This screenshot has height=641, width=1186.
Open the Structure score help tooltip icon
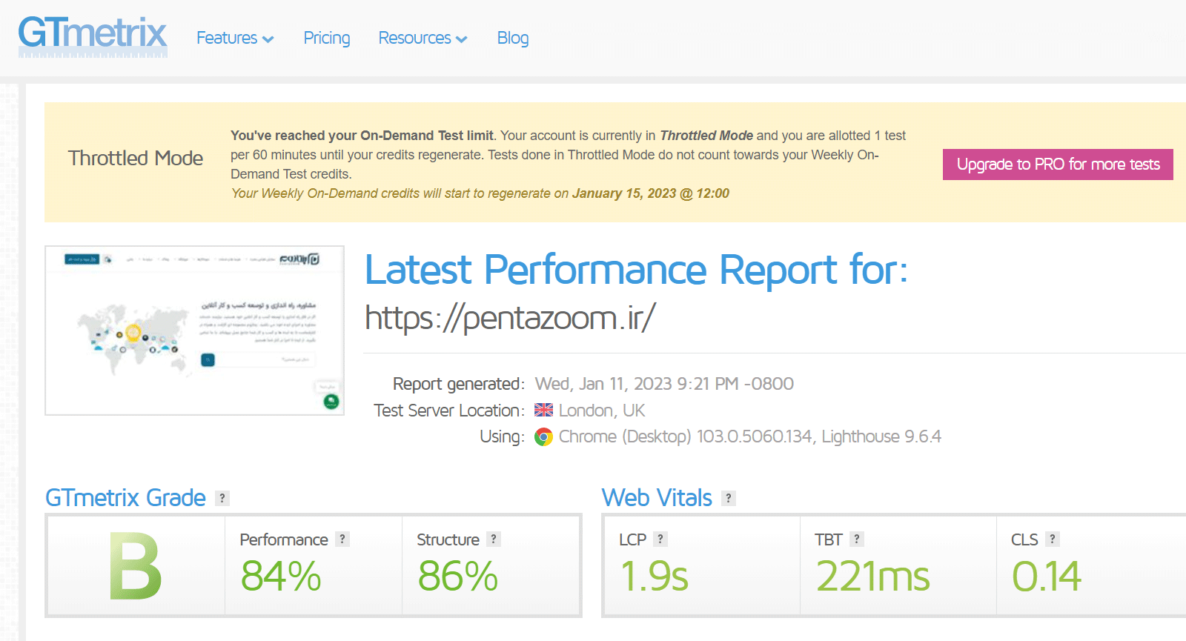494,539
